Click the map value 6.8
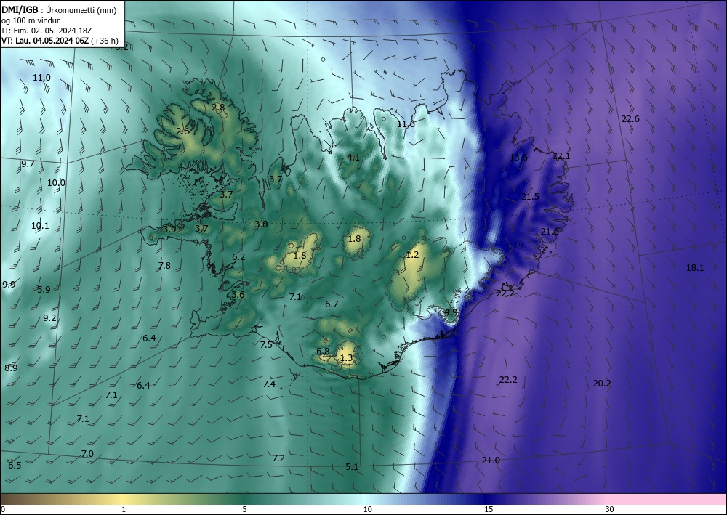The width and height of the screenshot is (727, 515). pyautogui.click(x=323, y=351)
